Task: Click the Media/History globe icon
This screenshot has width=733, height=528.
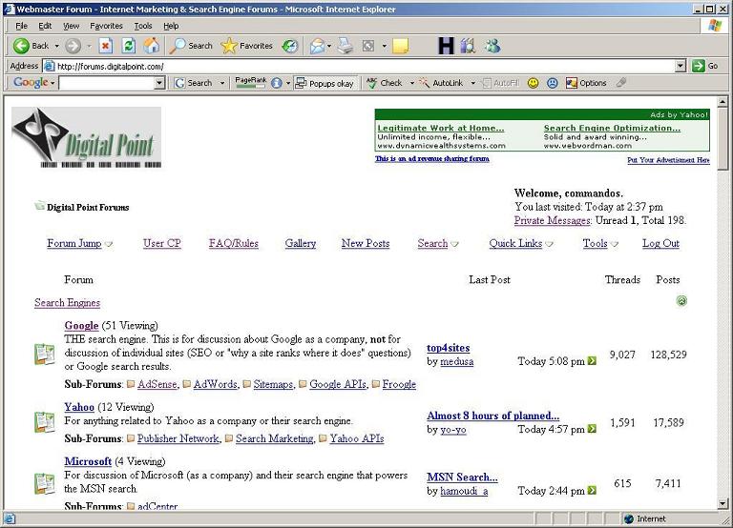Action: click(x=290, y=46)
